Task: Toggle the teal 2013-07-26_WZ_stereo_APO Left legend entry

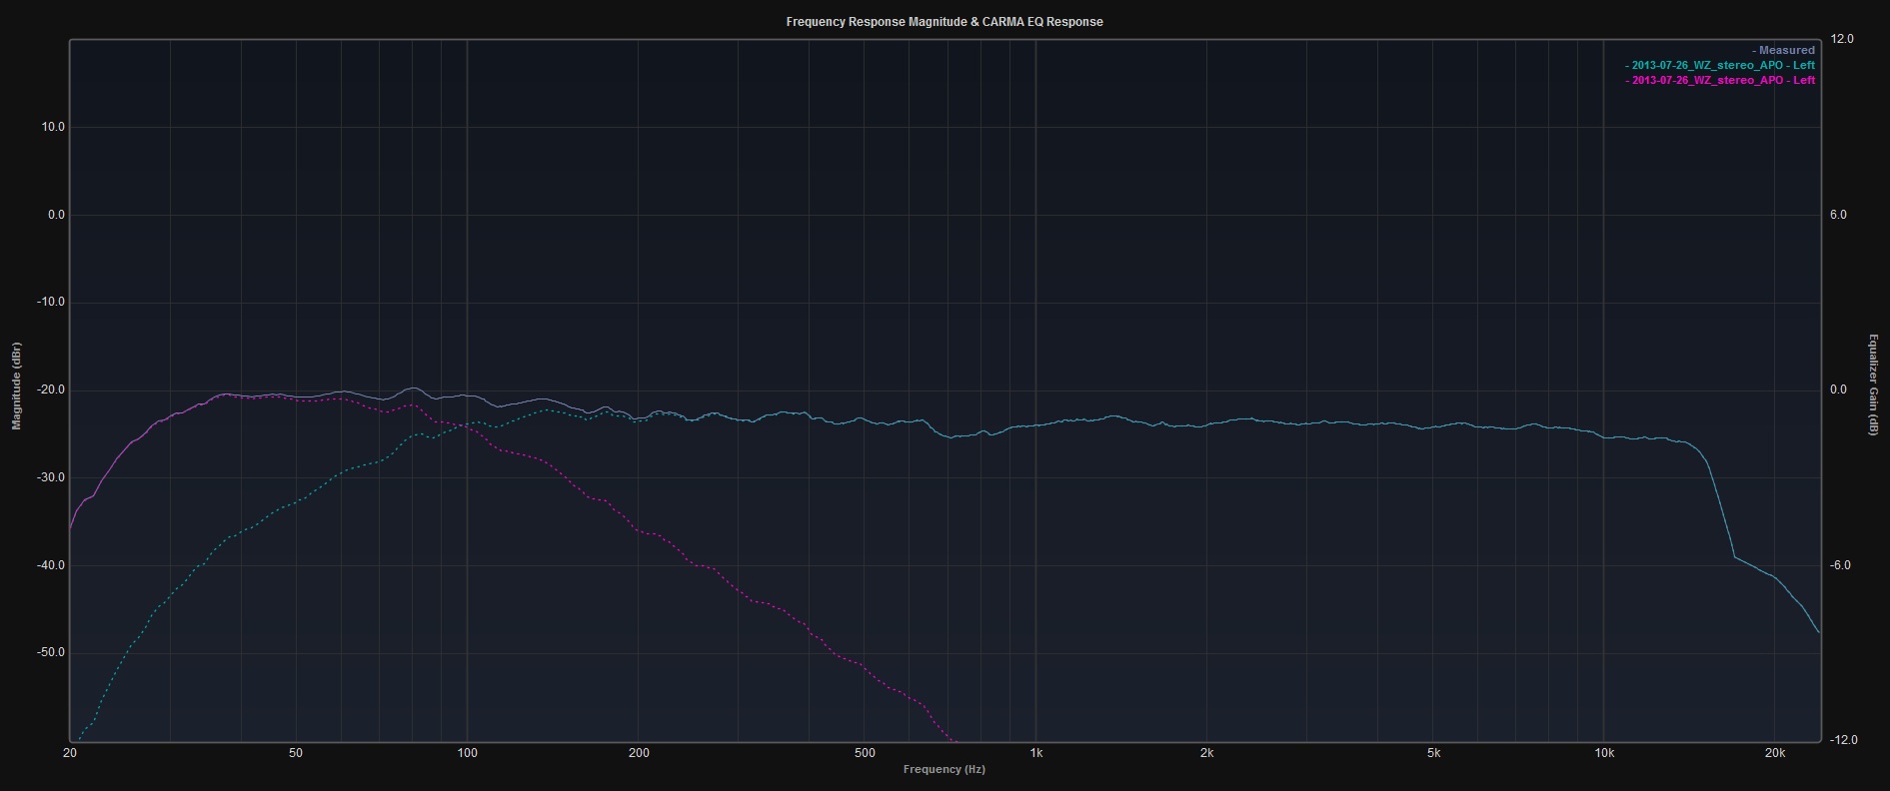Action: 1721,65
